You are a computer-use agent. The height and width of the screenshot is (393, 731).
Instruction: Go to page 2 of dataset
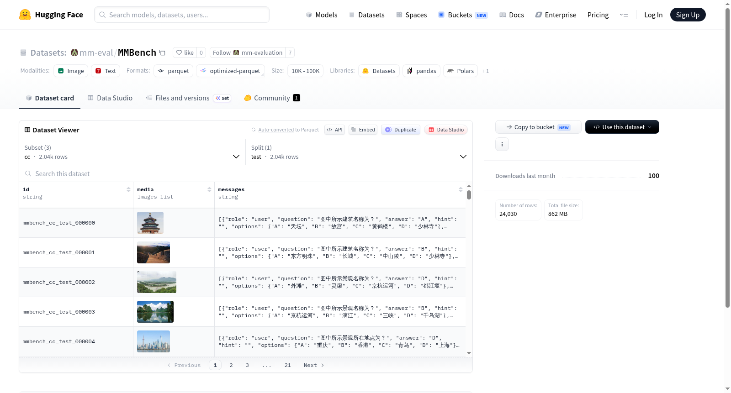click(x=231, y=365)
